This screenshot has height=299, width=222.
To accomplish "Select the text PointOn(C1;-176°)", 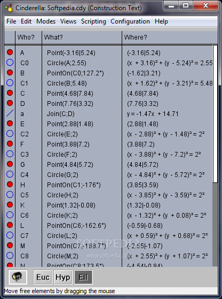I will coord(74,185).
